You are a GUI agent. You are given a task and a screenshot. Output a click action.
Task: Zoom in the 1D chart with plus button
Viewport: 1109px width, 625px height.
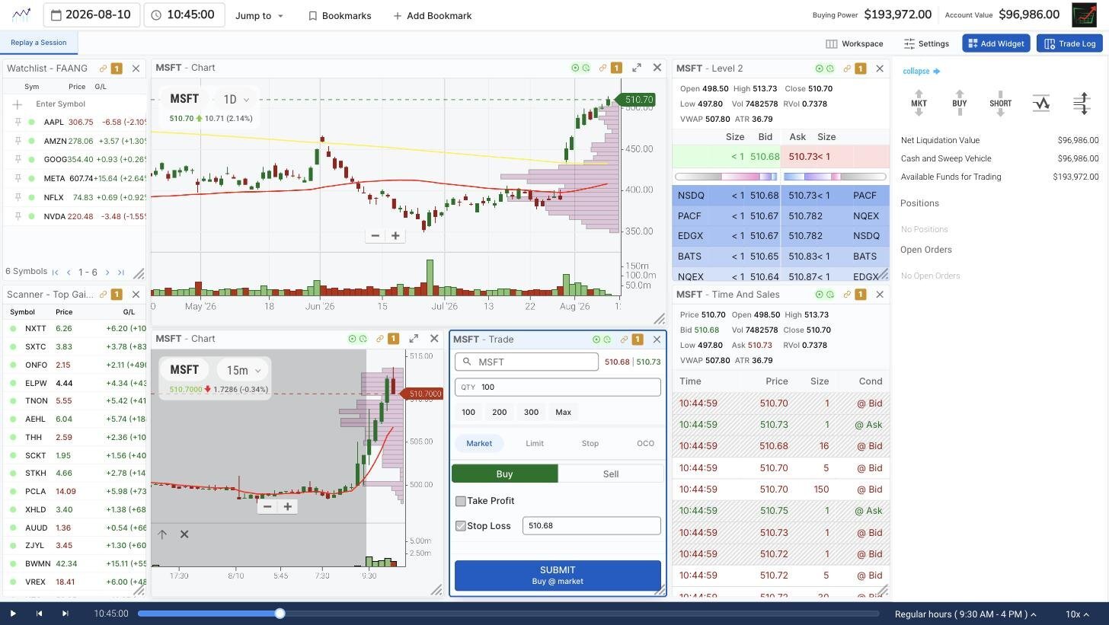395,236
